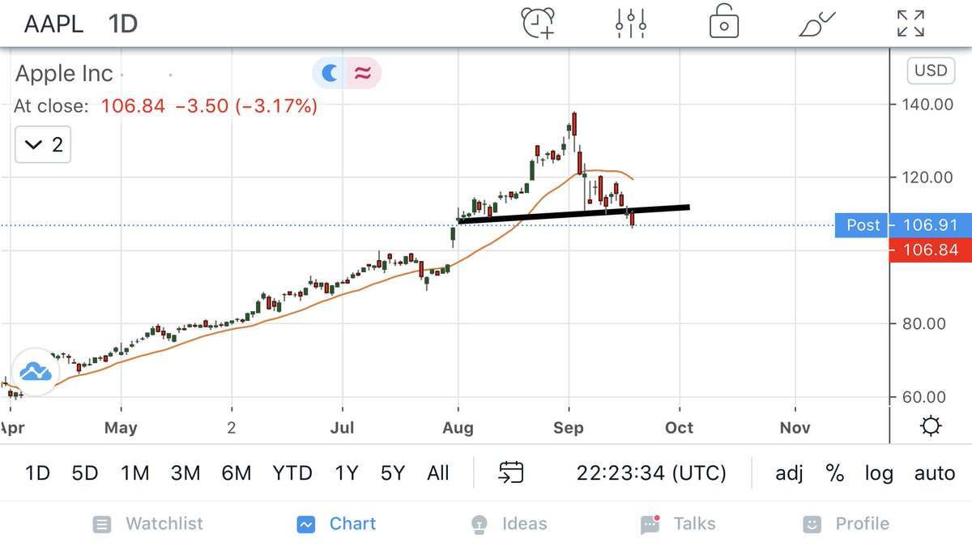972x547 pixels.
Task: Click the go-to-date calendar icon
Action: click(511, 472)
